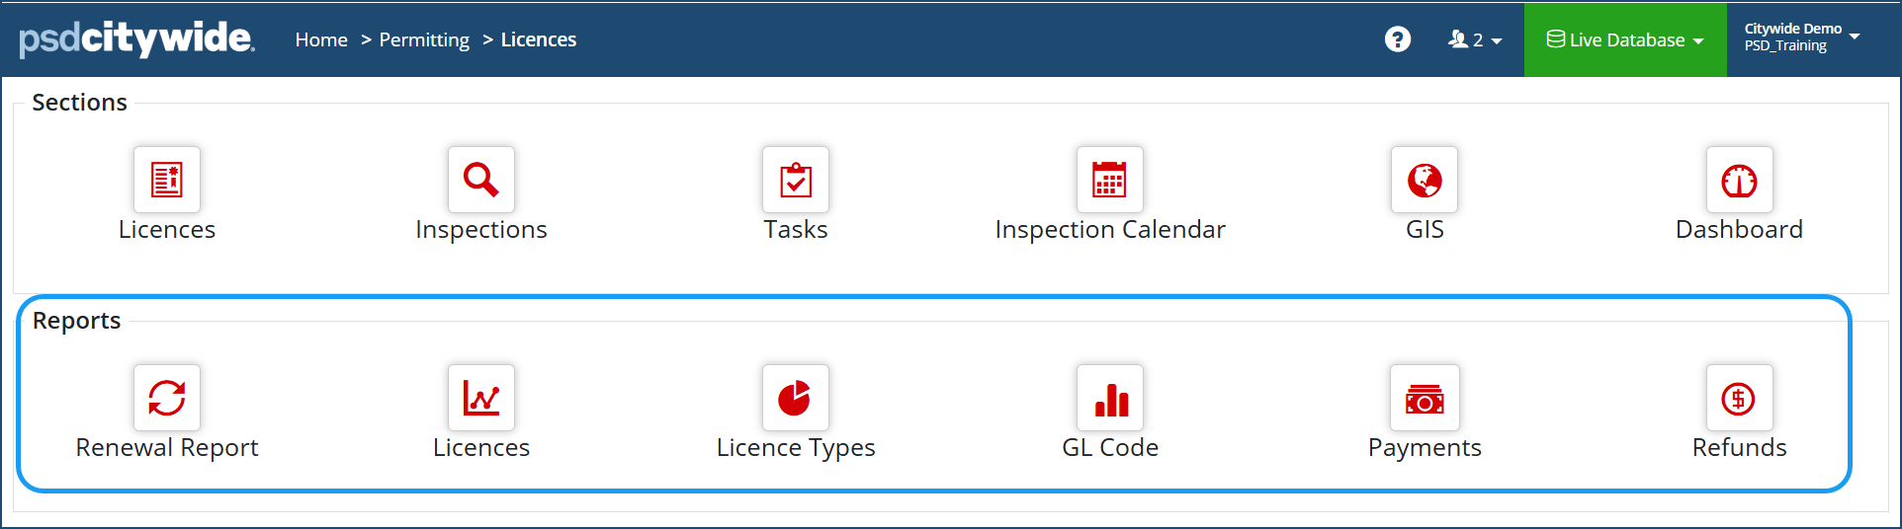Launch the GIS globe icon
This screenshot has height=529, width=1902.
1425,180
